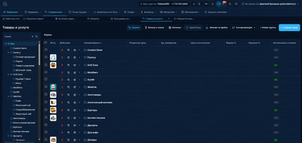Open the documentation book icon
This screenshot has width=302, height=143.
236,4
